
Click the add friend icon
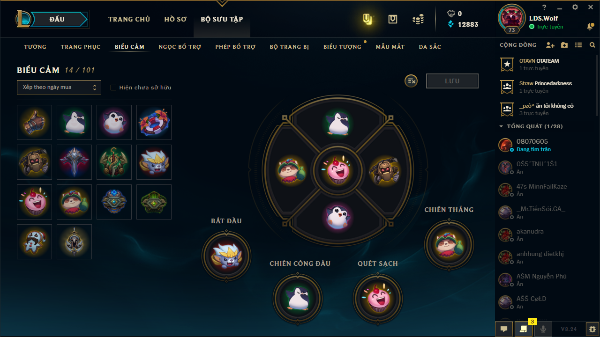(x=550, y=45)
